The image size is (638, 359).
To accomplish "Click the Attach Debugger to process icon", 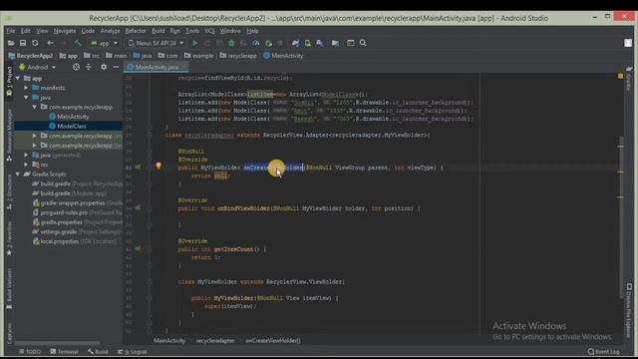I will pyautogui.click(x=268, y=43).
